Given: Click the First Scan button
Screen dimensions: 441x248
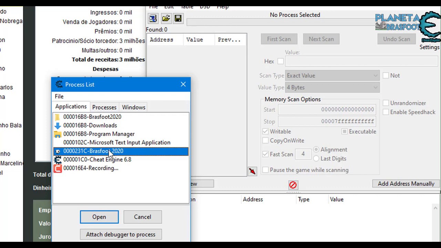Looking at the screenshot, I should coord(279,39).
